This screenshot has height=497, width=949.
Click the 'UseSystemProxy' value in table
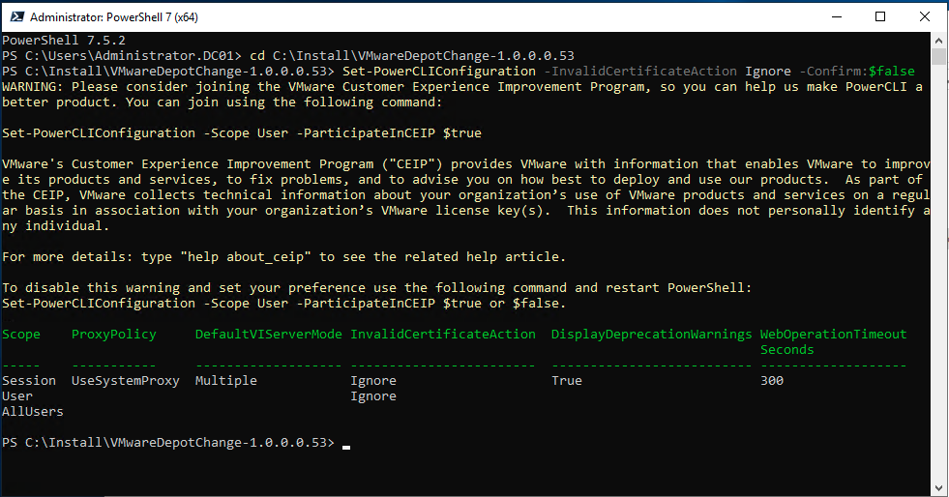pyautogui.click(x=126, y=381)
